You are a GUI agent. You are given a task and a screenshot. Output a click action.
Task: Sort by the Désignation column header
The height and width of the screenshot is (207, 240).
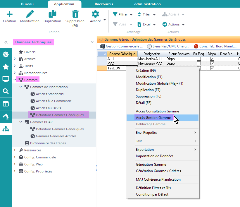click(x=152, y=54)
